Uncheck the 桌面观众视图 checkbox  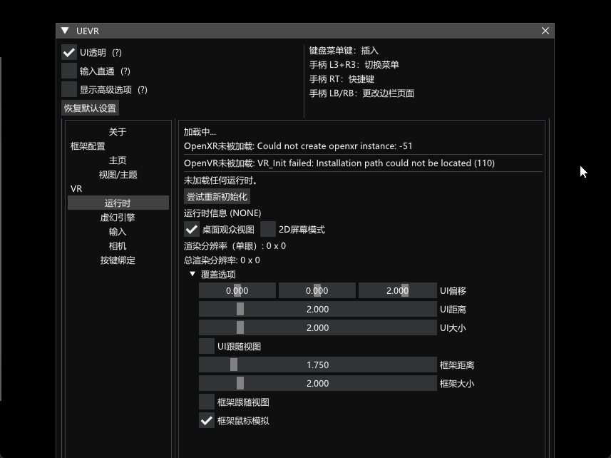click(x=192, y=230)
